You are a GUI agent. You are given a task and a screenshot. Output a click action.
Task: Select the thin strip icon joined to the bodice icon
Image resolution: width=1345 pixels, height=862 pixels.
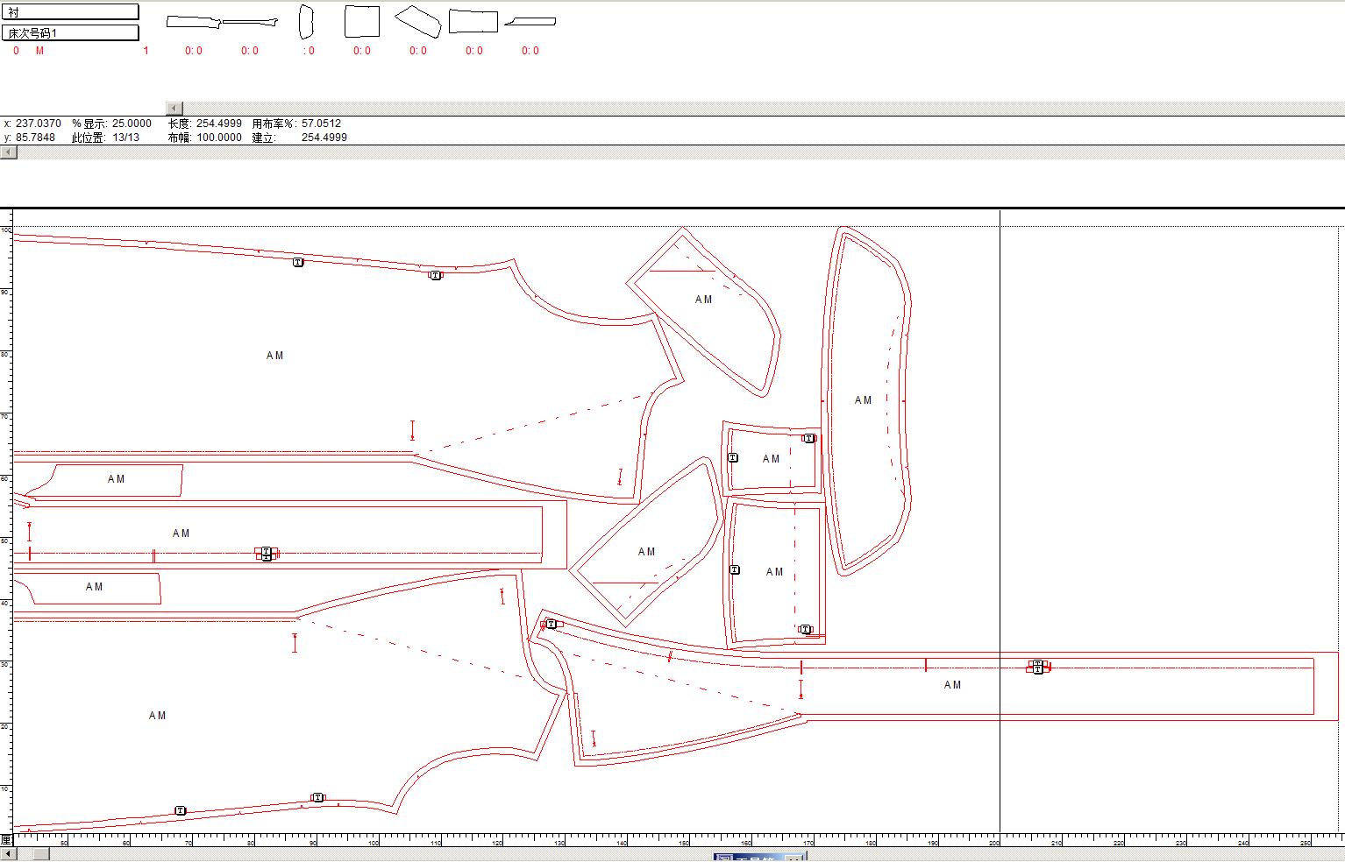coord(250,23)
